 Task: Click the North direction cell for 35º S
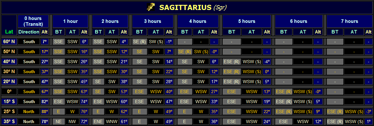pyautogui.click(x=29, y=122)
